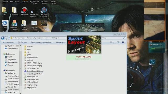Select mega8pin.png image file
Screen dimensions: 168x94
click(31, 85)
